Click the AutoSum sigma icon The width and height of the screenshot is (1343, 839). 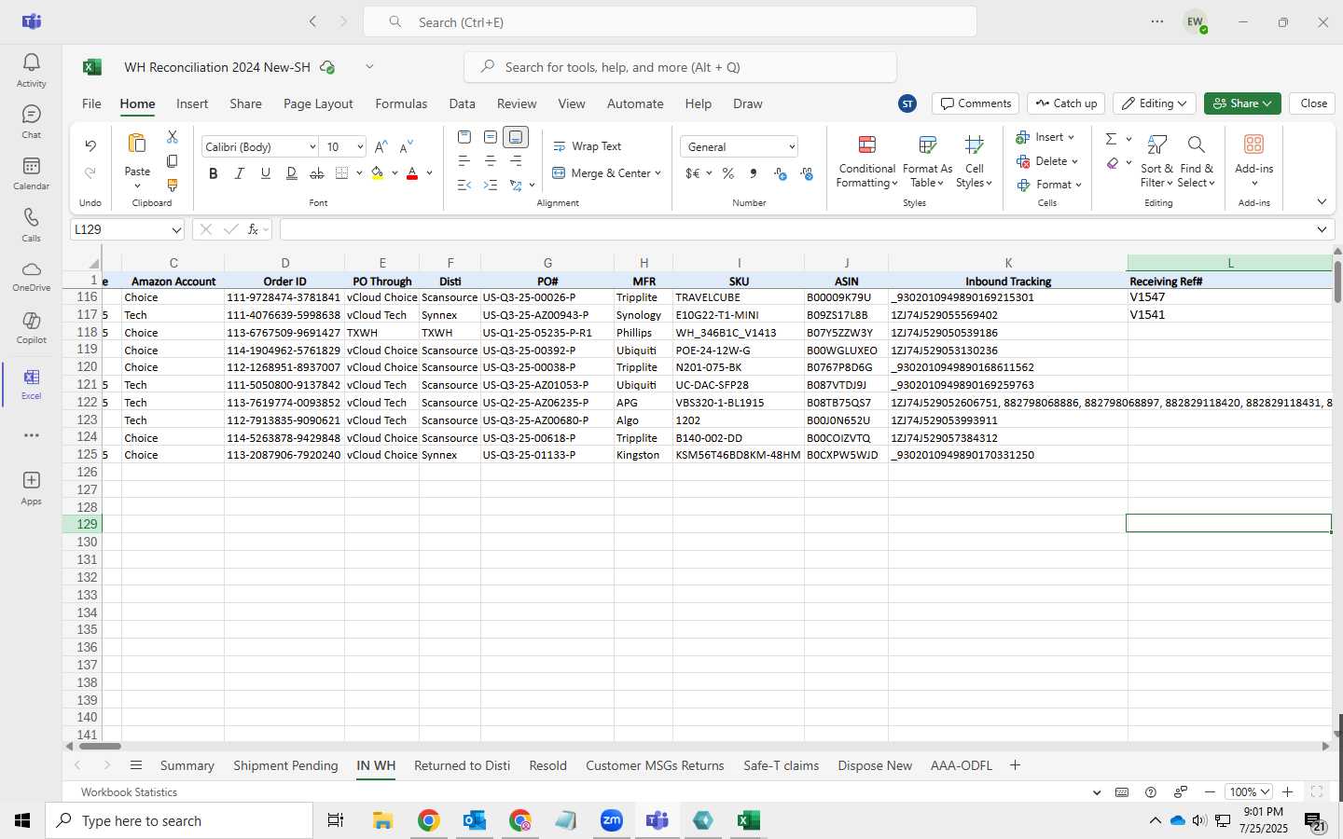coord(1111,139)
